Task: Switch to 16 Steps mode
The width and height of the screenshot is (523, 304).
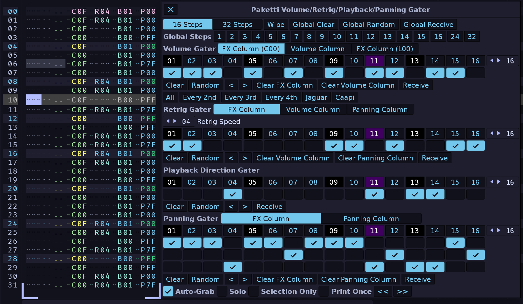Action: [x=188, y=25]
